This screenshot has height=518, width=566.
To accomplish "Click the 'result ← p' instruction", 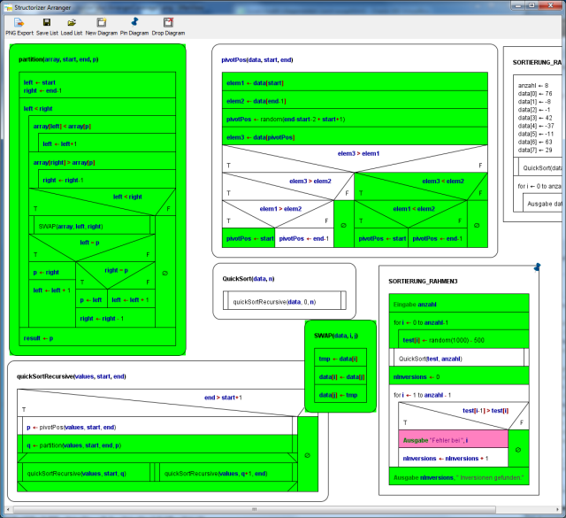I will 97,336.
